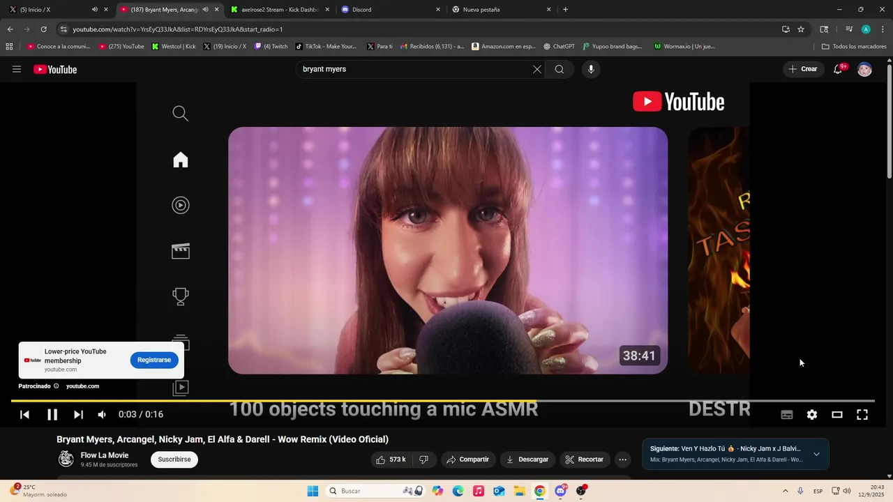Mute audio on the Inicio / X tab
The image size is (893, 502).
[x=94, y=10]
